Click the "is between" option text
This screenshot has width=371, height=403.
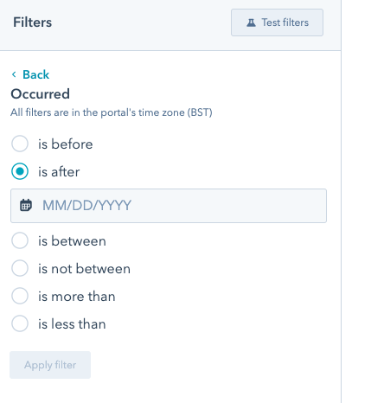point(72,241)
